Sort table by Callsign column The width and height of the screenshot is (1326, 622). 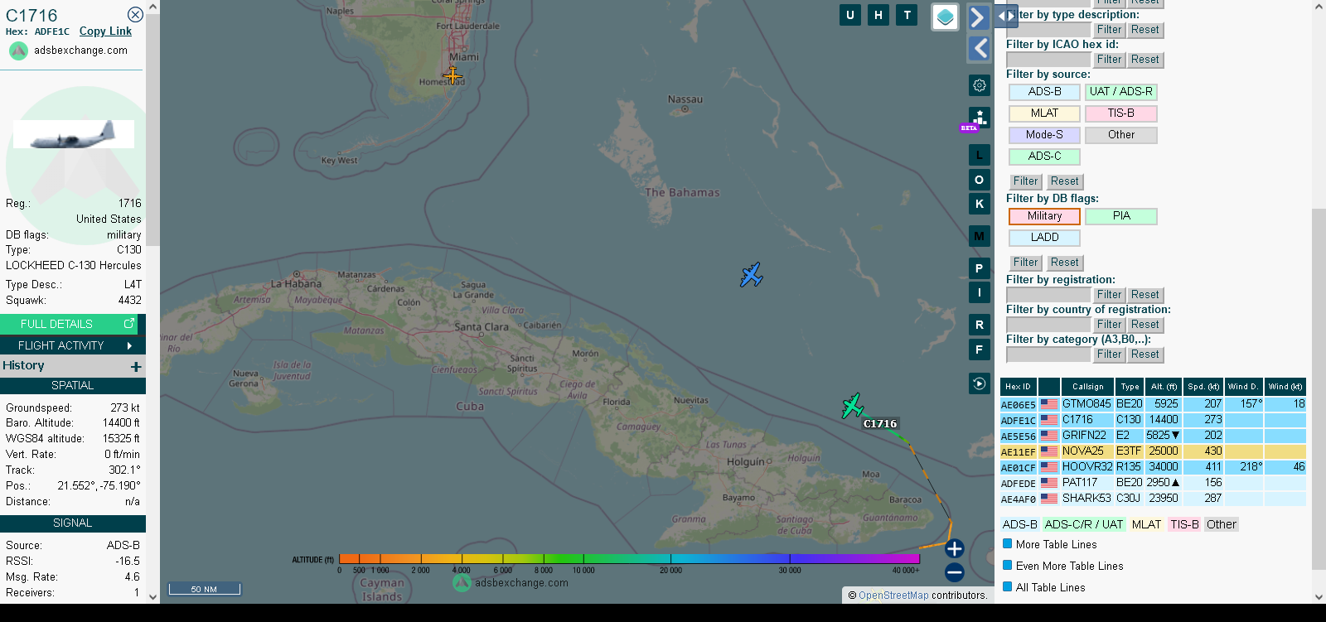pyautogui.click(x=1087, y=387)
